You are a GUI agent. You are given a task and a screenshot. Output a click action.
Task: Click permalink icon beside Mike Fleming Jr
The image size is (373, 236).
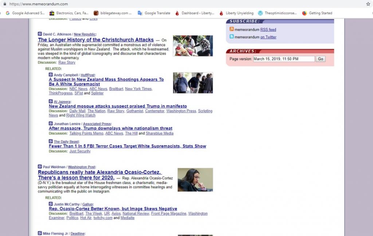(x=40, y=233)
